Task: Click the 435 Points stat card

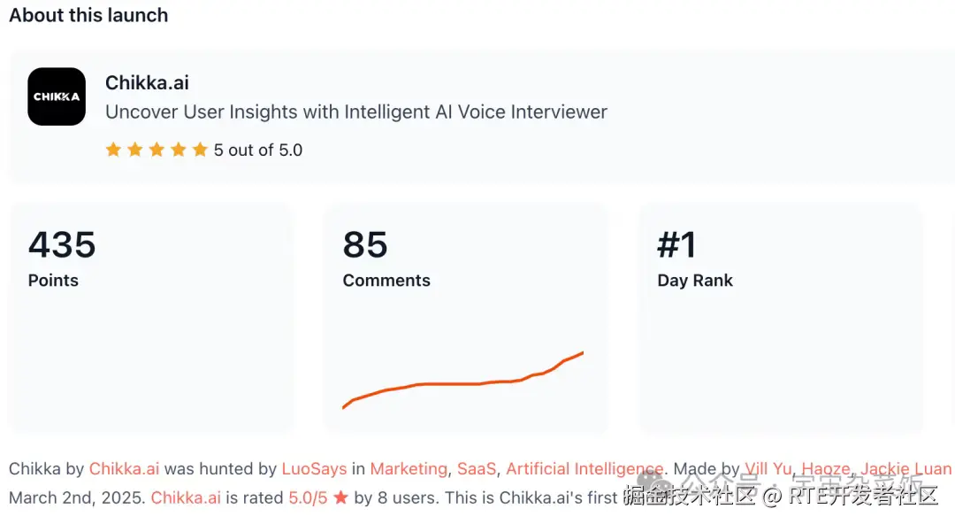Action: click(x=150, y=319)
